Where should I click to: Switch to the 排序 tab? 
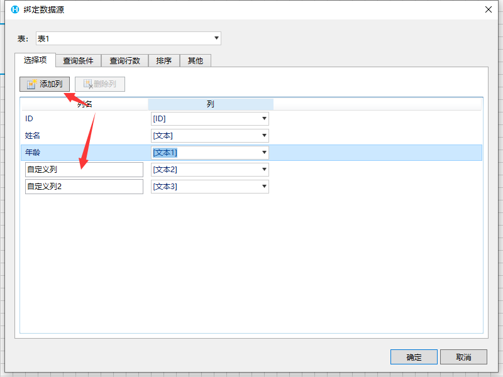tap(164, 60)
